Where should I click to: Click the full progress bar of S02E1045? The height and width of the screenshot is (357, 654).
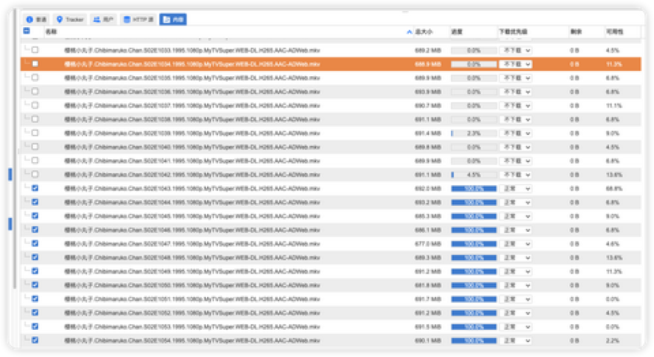tap(474, 216)
